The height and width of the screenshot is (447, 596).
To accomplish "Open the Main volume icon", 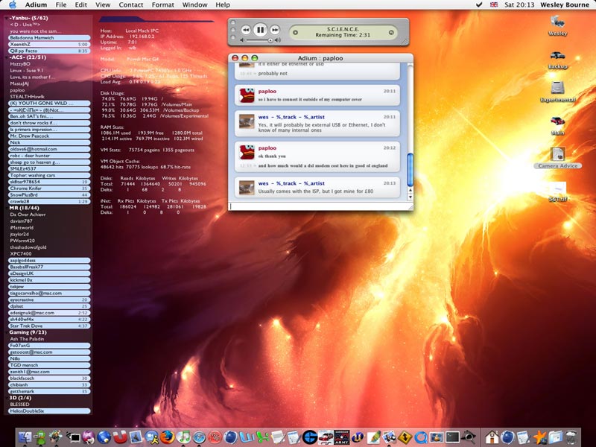I will (x=557, y=122).
